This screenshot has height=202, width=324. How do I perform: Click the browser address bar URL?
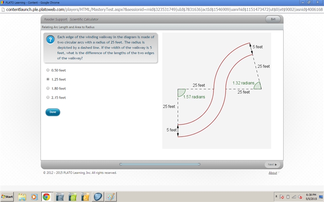[x=164, y=9]
